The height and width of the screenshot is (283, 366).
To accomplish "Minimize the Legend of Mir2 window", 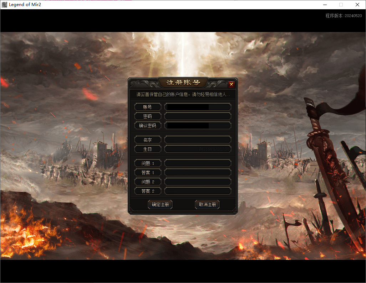I will coord(325,5).
